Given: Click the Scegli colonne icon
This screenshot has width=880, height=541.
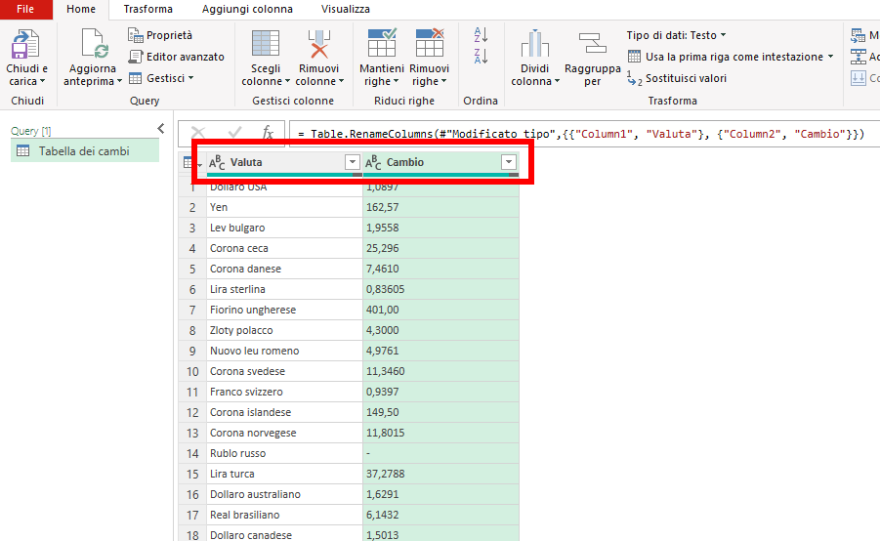Looking at the screenshot, I should tap(266, 44).
